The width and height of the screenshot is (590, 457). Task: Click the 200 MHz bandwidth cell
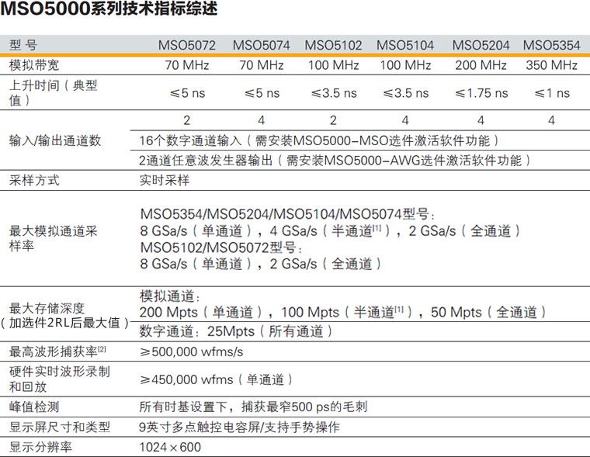(481, 65)
